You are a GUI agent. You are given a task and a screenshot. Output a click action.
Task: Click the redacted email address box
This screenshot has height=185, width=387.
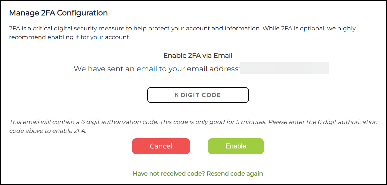(x=284, y=68)
